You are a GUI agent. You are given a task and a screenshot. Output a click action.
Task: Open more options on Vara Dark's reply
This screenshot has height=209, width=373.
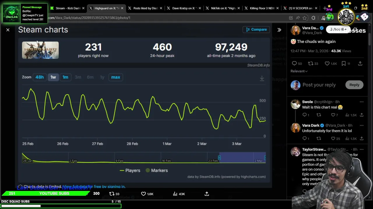point(362,125)
